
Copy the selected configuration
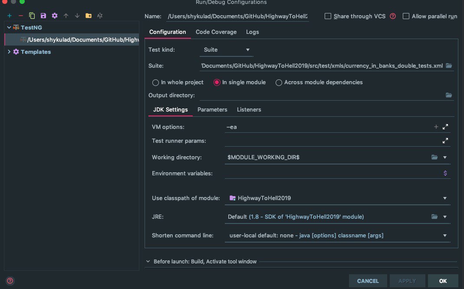pyautogui.click(x=32, y=16)
